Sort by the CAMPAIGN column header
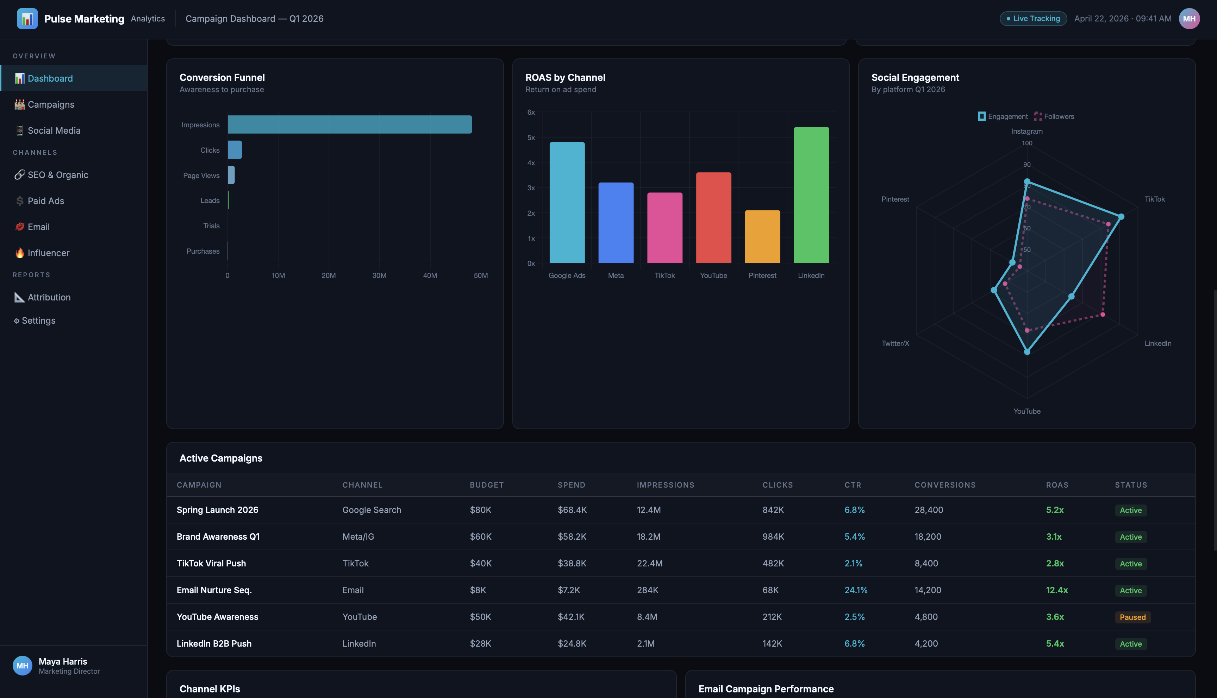Image resolution: width=1217 pixels, height=698 pixels. pyautogui.click(x=199, y=485)
